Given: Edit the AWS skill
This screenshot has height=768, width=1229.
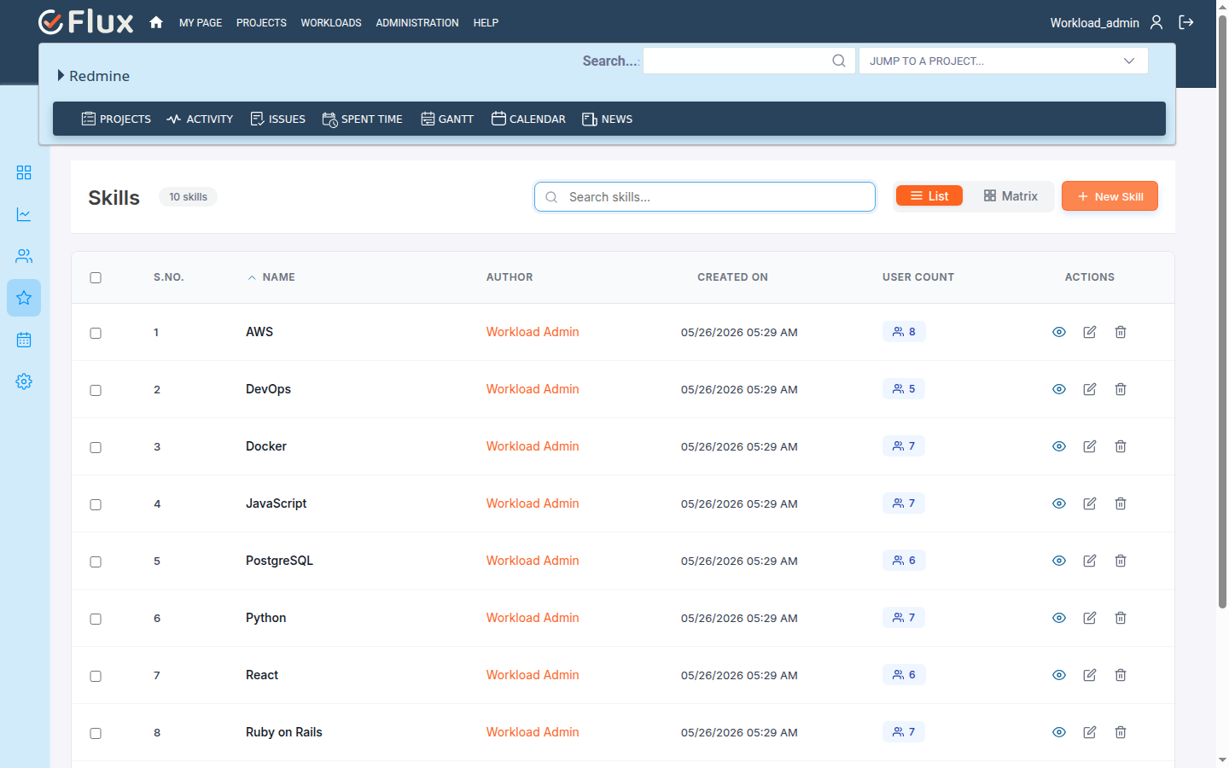Looking at the screenshot, I should click(x=1090, y=332).
